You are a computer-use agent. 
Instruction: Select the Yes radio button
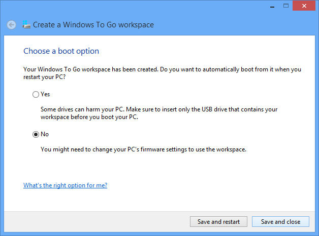coord(35,94)
